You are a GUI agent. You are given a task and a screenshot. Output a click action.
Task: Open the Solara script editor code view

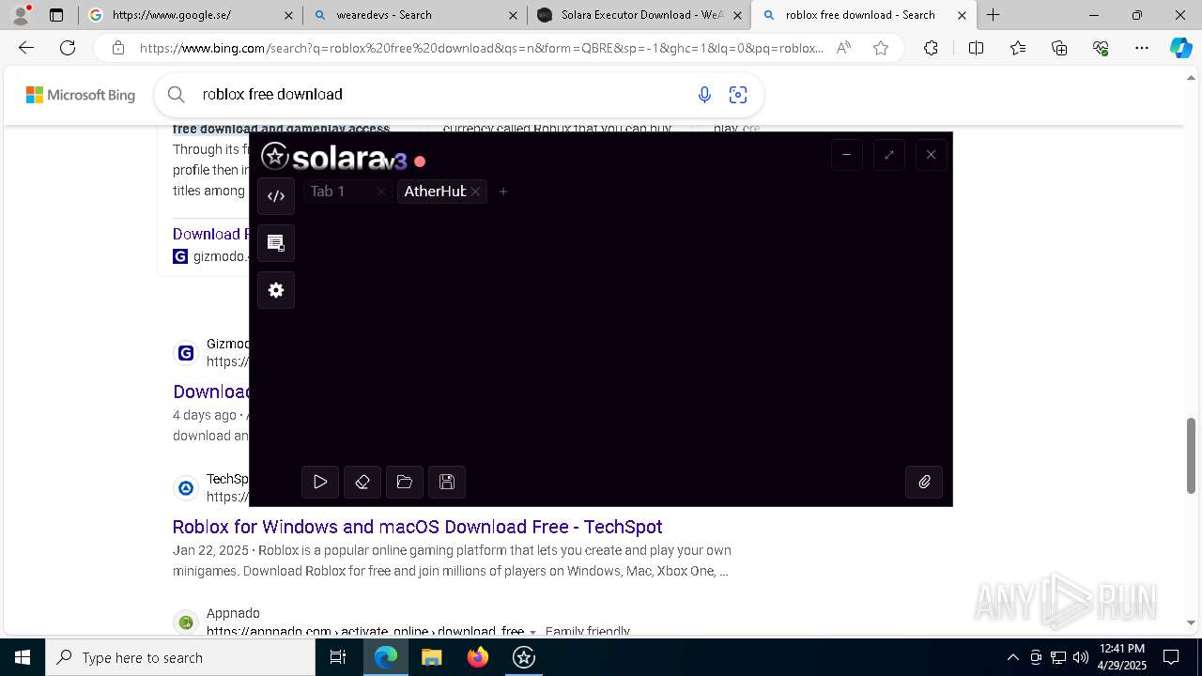pyautogui.click(x=276, y=196)
